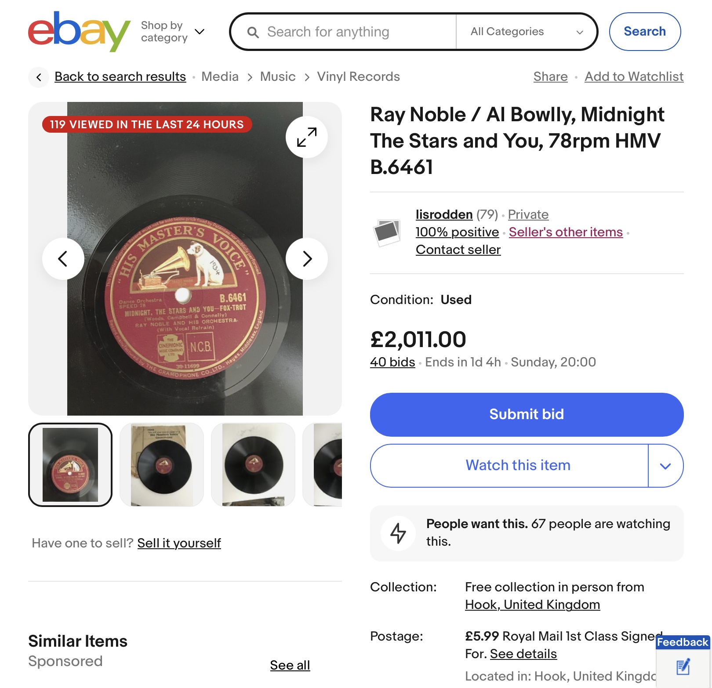Image resolution: width=712 pixels, height=688 pixels.
Task: Open the Seller's other items link
Action: 566,232
